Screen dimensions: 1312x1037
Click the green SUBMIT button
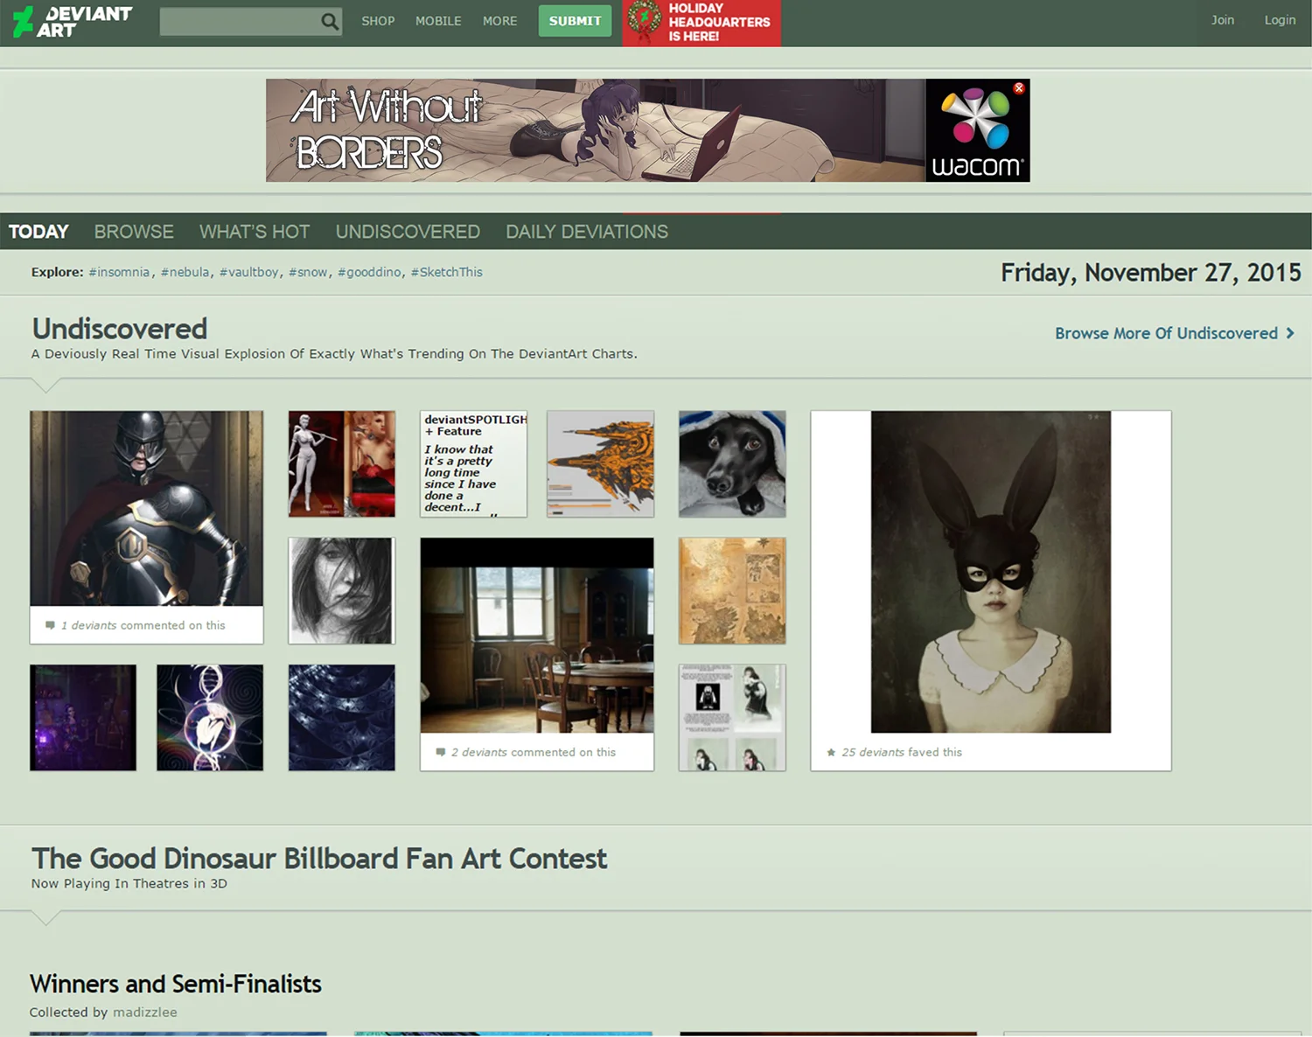click(x=575, y=20)
